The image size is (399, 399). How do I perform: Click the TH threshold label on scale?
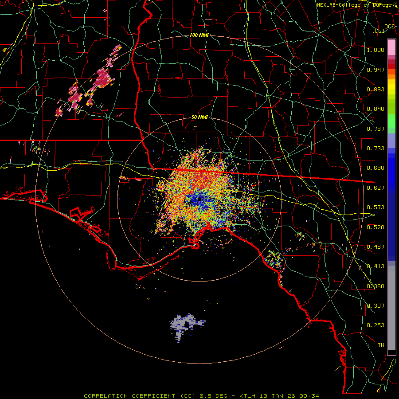(381, 345)
